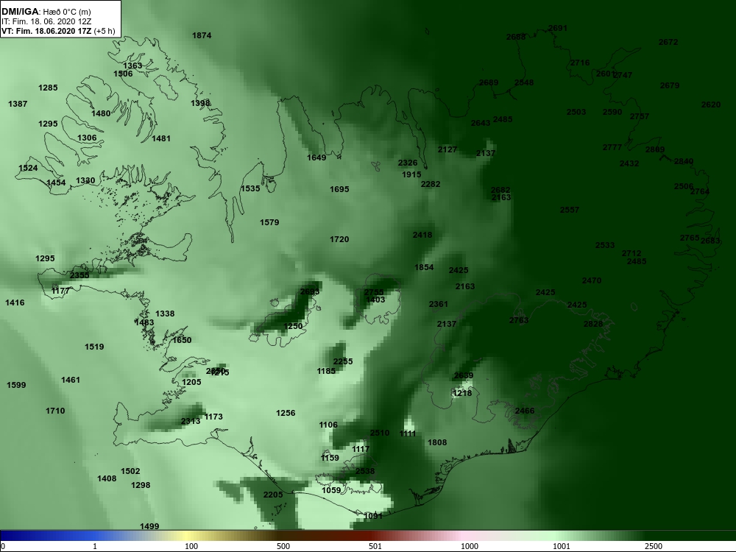Click the 1454 height value

point(56,182)
